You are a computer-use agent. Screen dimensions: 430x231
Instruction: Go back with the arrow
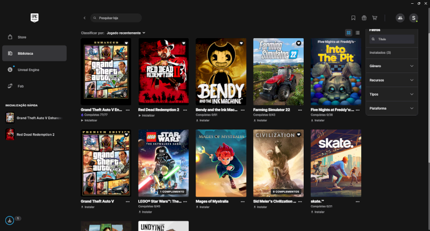(84, 18)
